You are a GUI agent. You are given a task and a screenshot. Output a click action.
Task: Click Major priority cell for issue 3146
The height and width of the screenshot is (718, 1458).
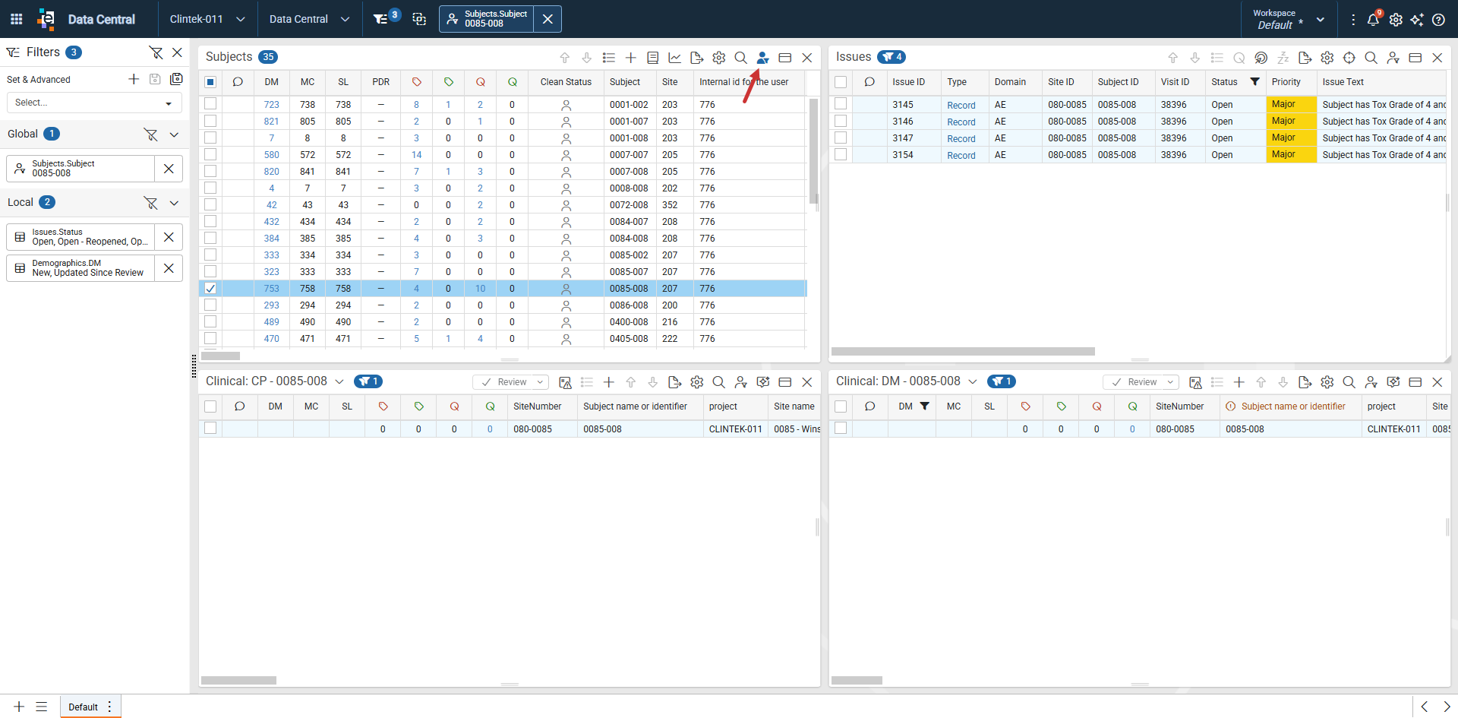point(1291,121)
